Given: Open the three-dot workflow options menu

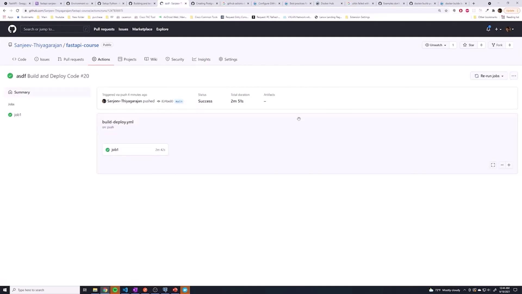Looking at the screenshot, I should pos(514,76).
